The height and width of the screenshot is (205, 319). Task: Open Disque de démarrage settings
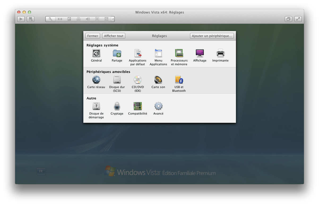coord(96,110)
